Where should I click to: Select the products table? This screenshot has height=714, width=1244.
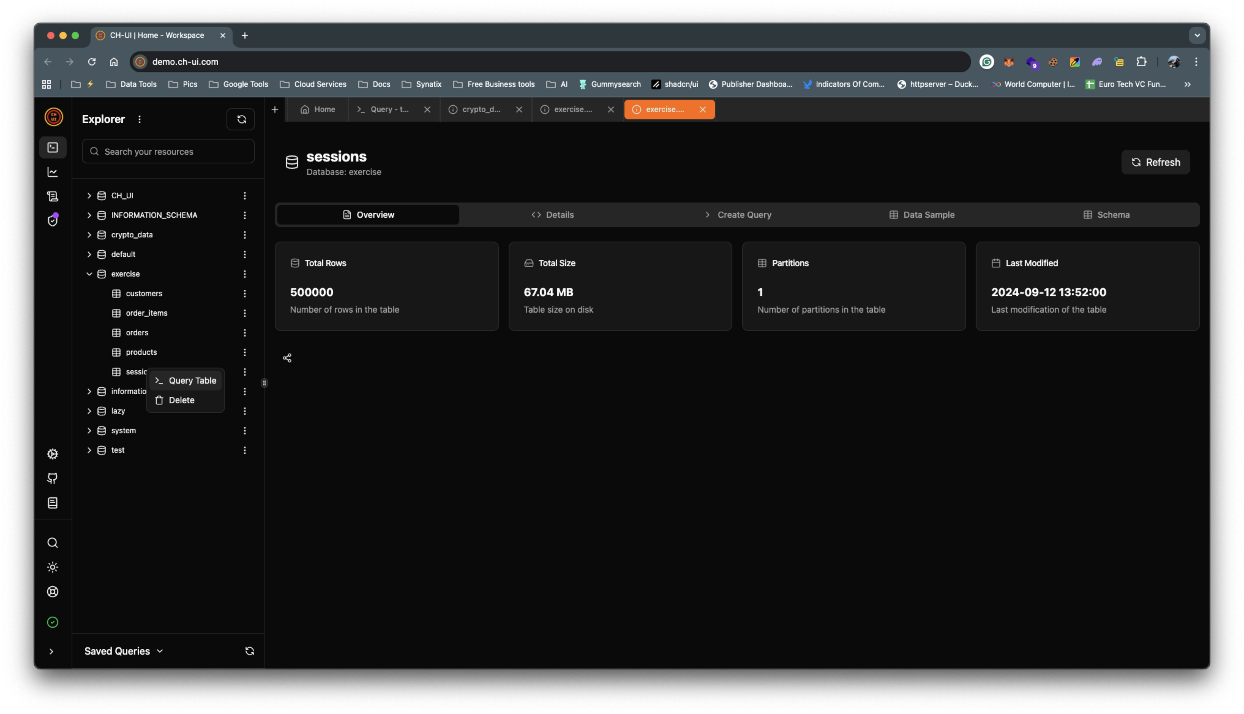pyautogui.click(x=141, y=352)
